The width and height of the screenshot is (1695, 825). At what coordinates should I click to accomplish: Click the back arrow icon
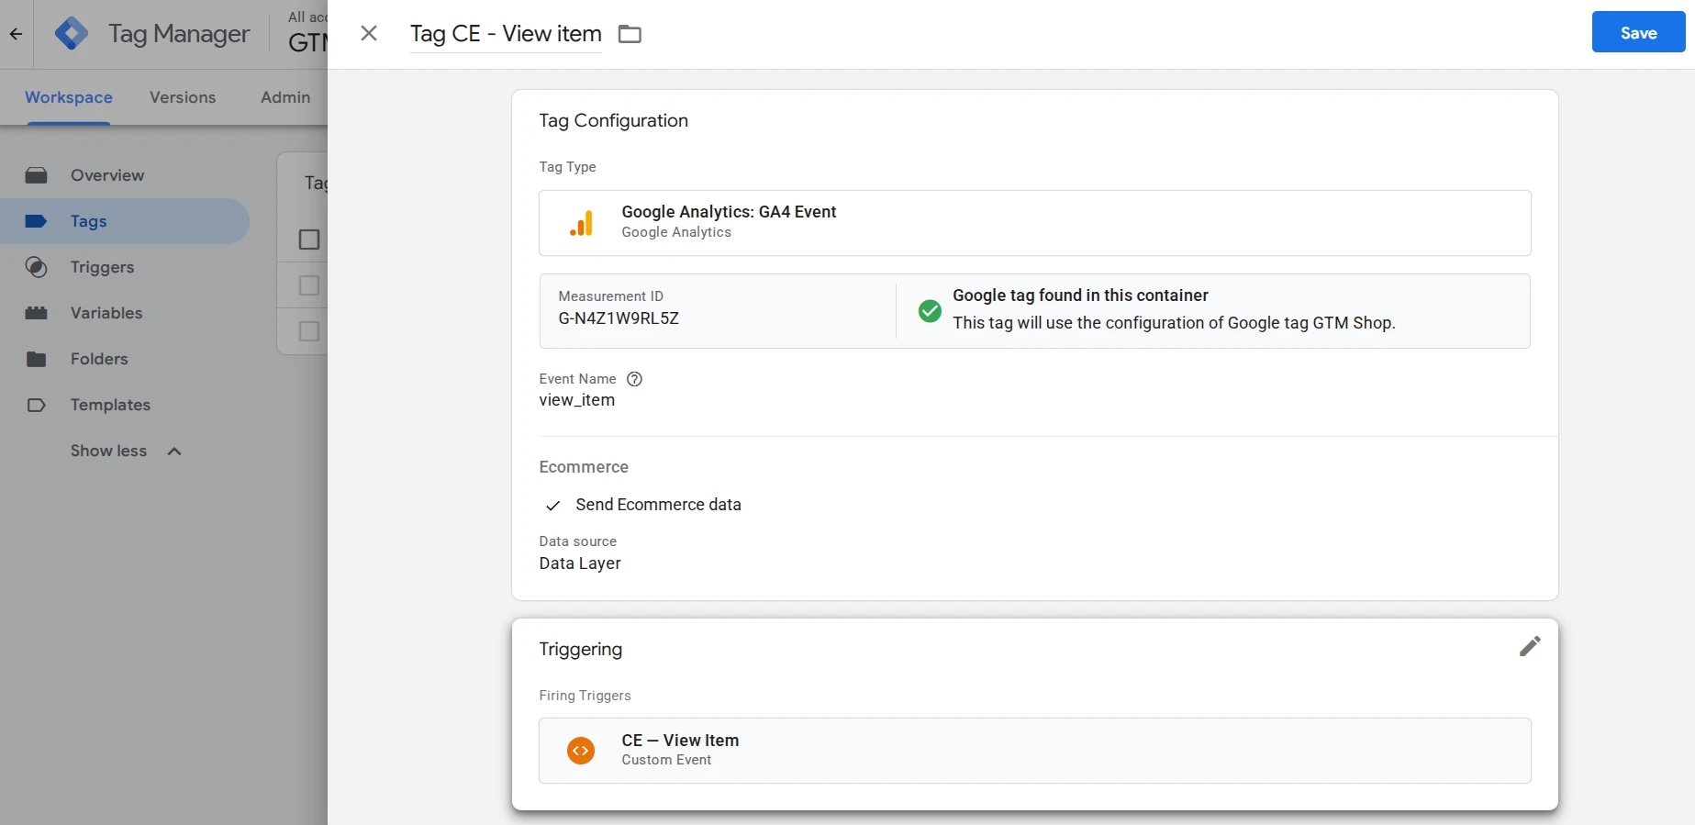pyautogui.click(x=16, y=34)
